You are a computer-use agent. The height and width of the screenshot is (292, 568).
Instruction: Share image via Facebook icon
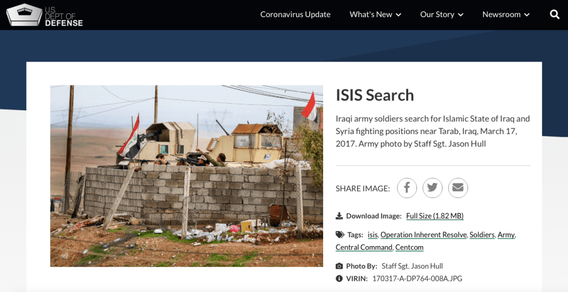click(406, 188)
